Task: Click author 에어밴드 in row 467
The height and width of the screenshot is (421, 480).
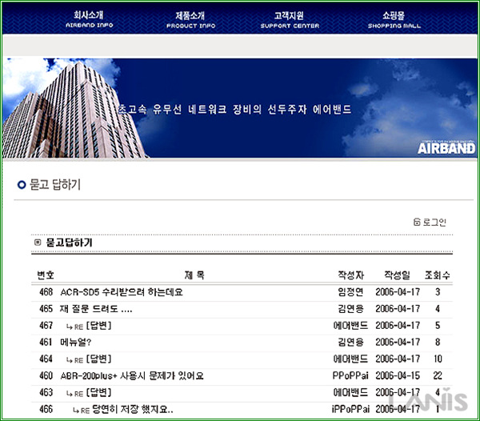Action: [350, 326]
